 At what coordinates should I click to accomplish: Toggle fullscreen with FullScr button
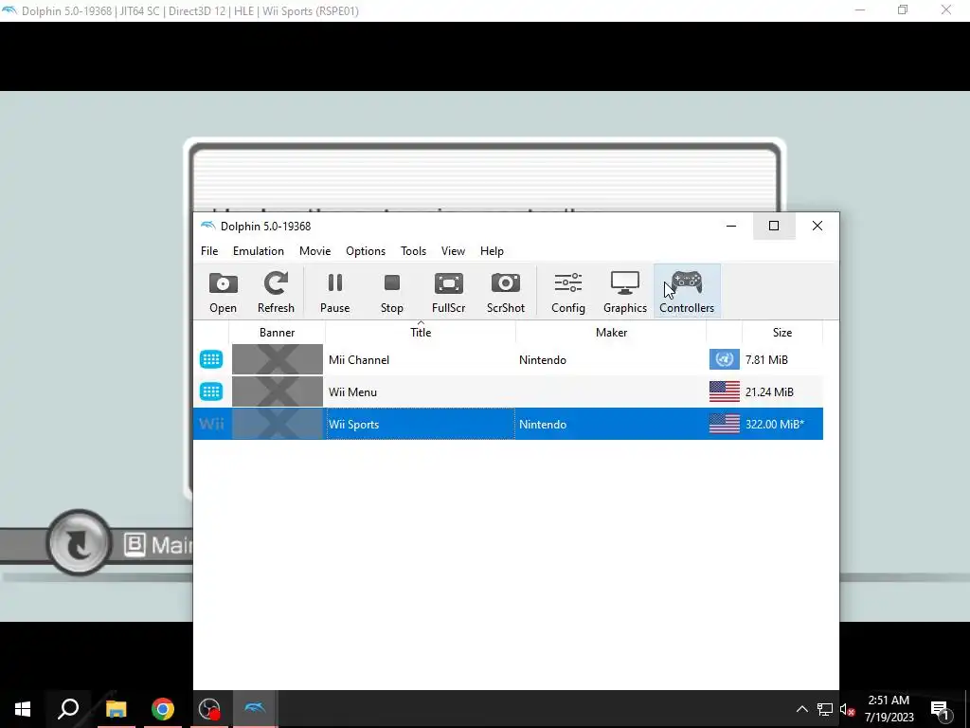point(448,292)
